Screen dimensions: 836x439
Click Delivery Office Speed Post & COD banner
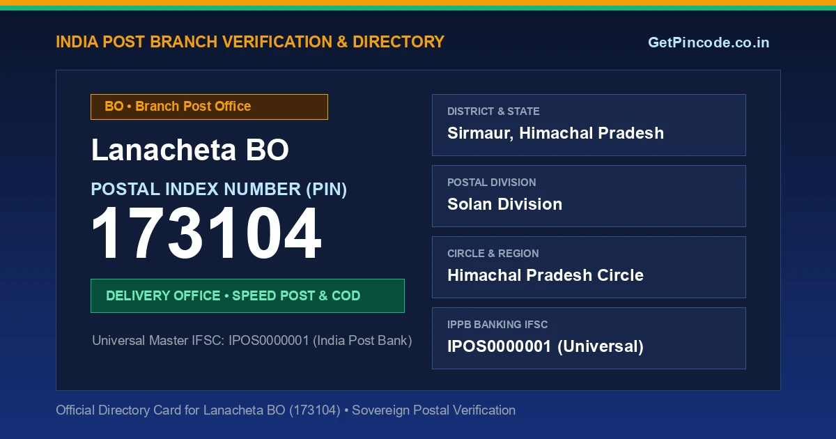click(247, 295)
